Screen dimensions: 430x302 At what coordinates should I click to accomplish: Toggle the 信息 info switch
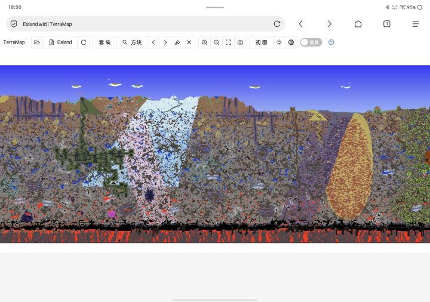click(311, 42)
